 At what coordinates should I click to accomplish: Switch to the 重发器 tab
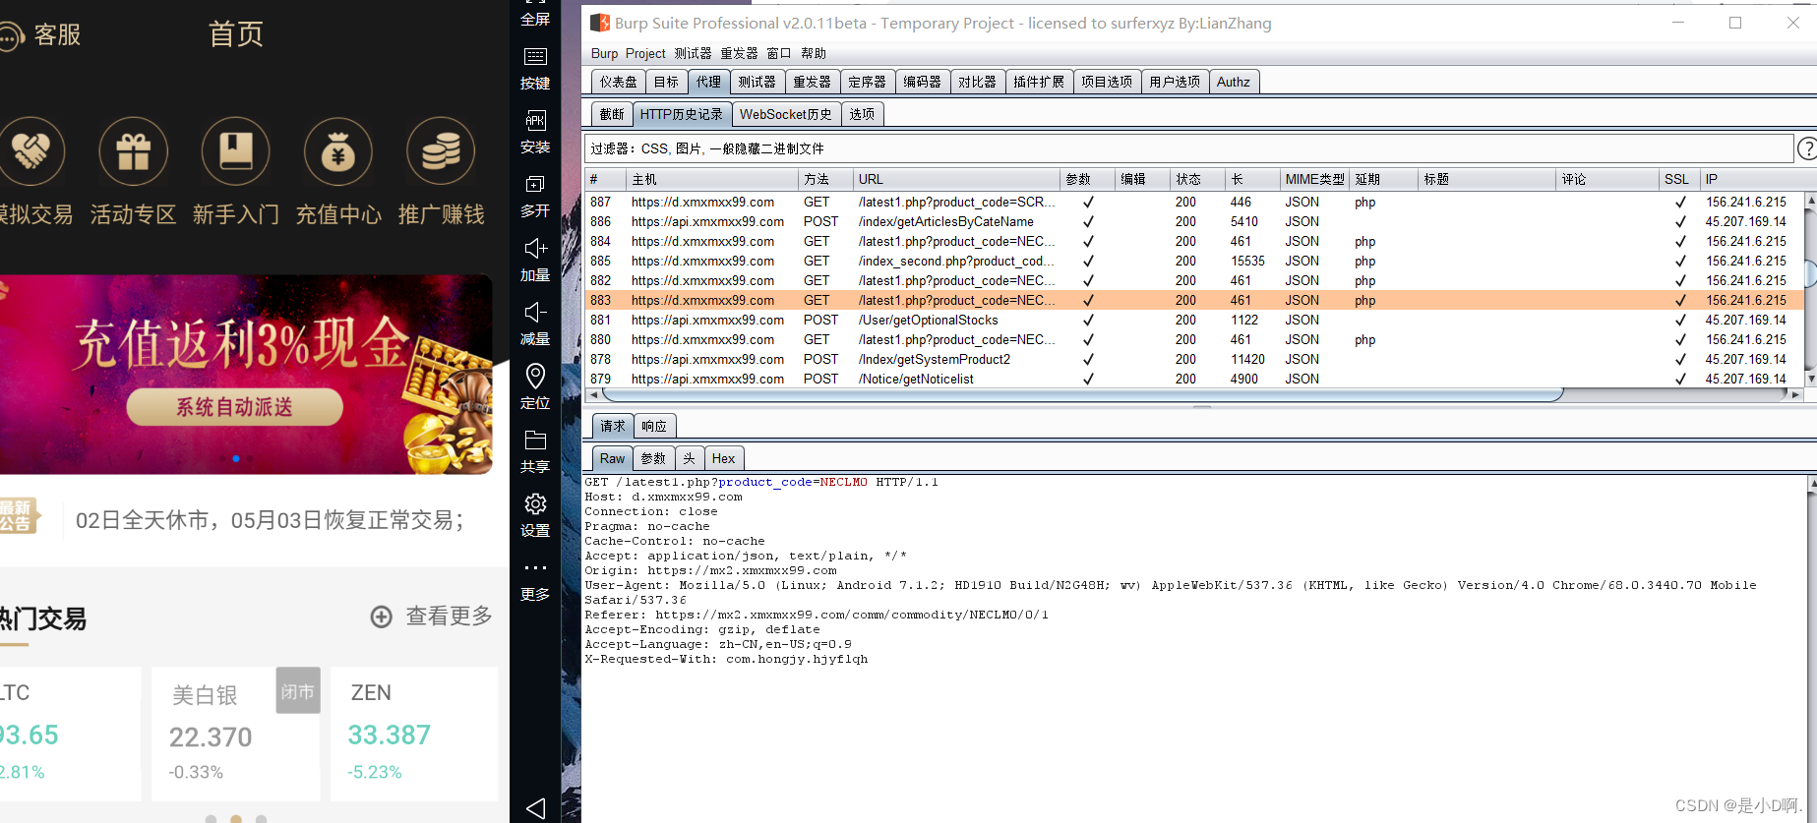pyautogui.click(x=812, y=82)
